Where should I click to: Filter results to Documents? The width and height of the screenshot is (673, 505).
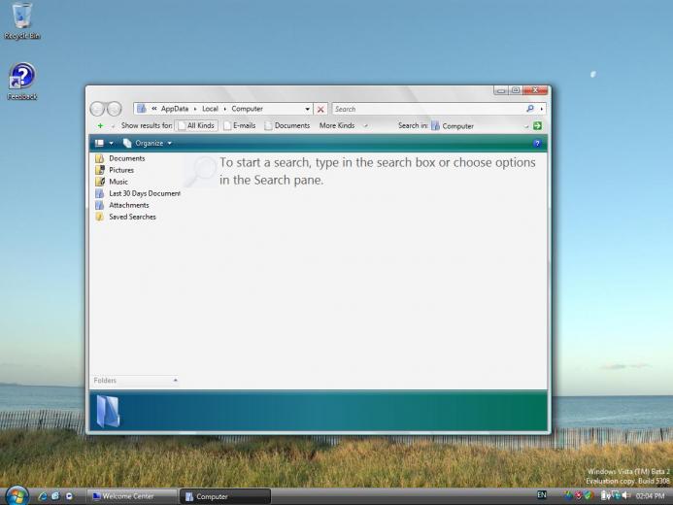[286, 125]
